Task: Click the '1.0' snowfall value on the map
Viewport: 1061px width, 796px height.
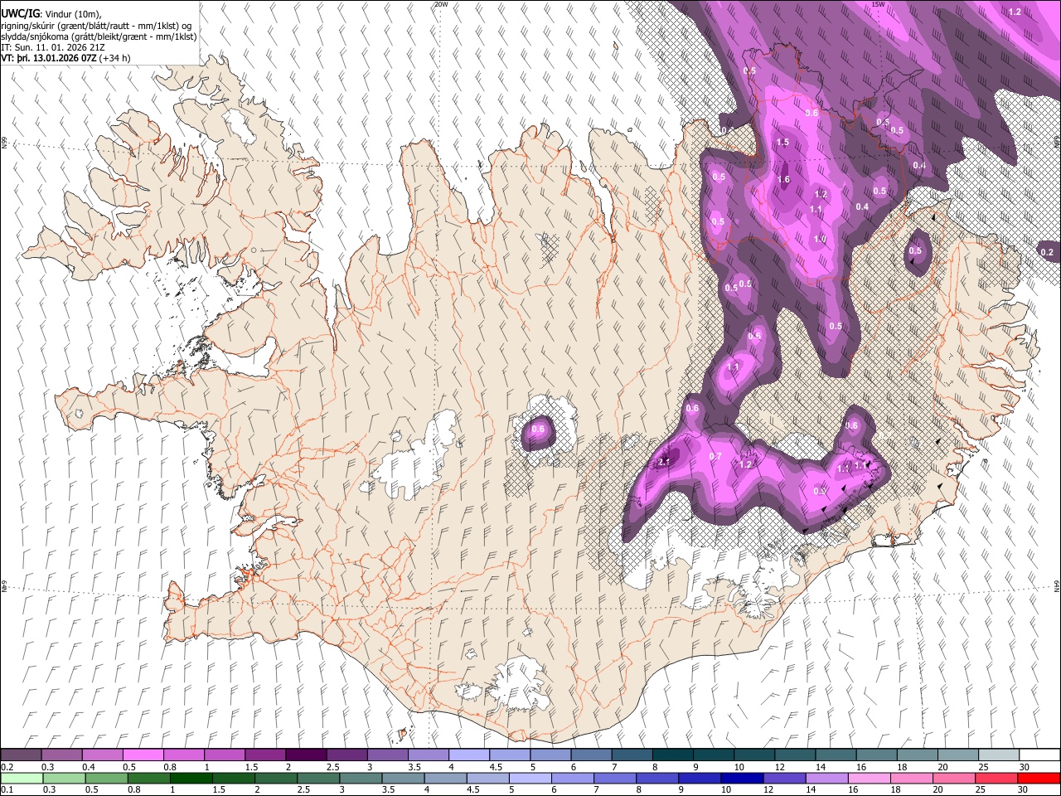Action: point(820,239)
